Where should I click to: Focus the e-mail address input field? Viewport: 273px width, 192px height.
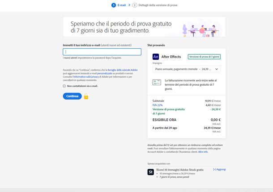coord(102,52)
